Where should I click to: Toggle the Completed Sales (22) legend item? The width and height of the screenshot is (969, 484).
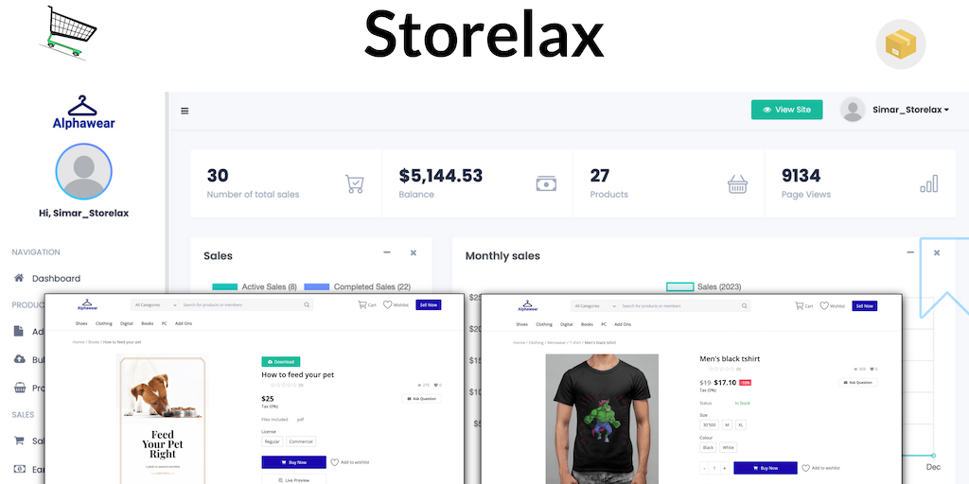(357, 287)
